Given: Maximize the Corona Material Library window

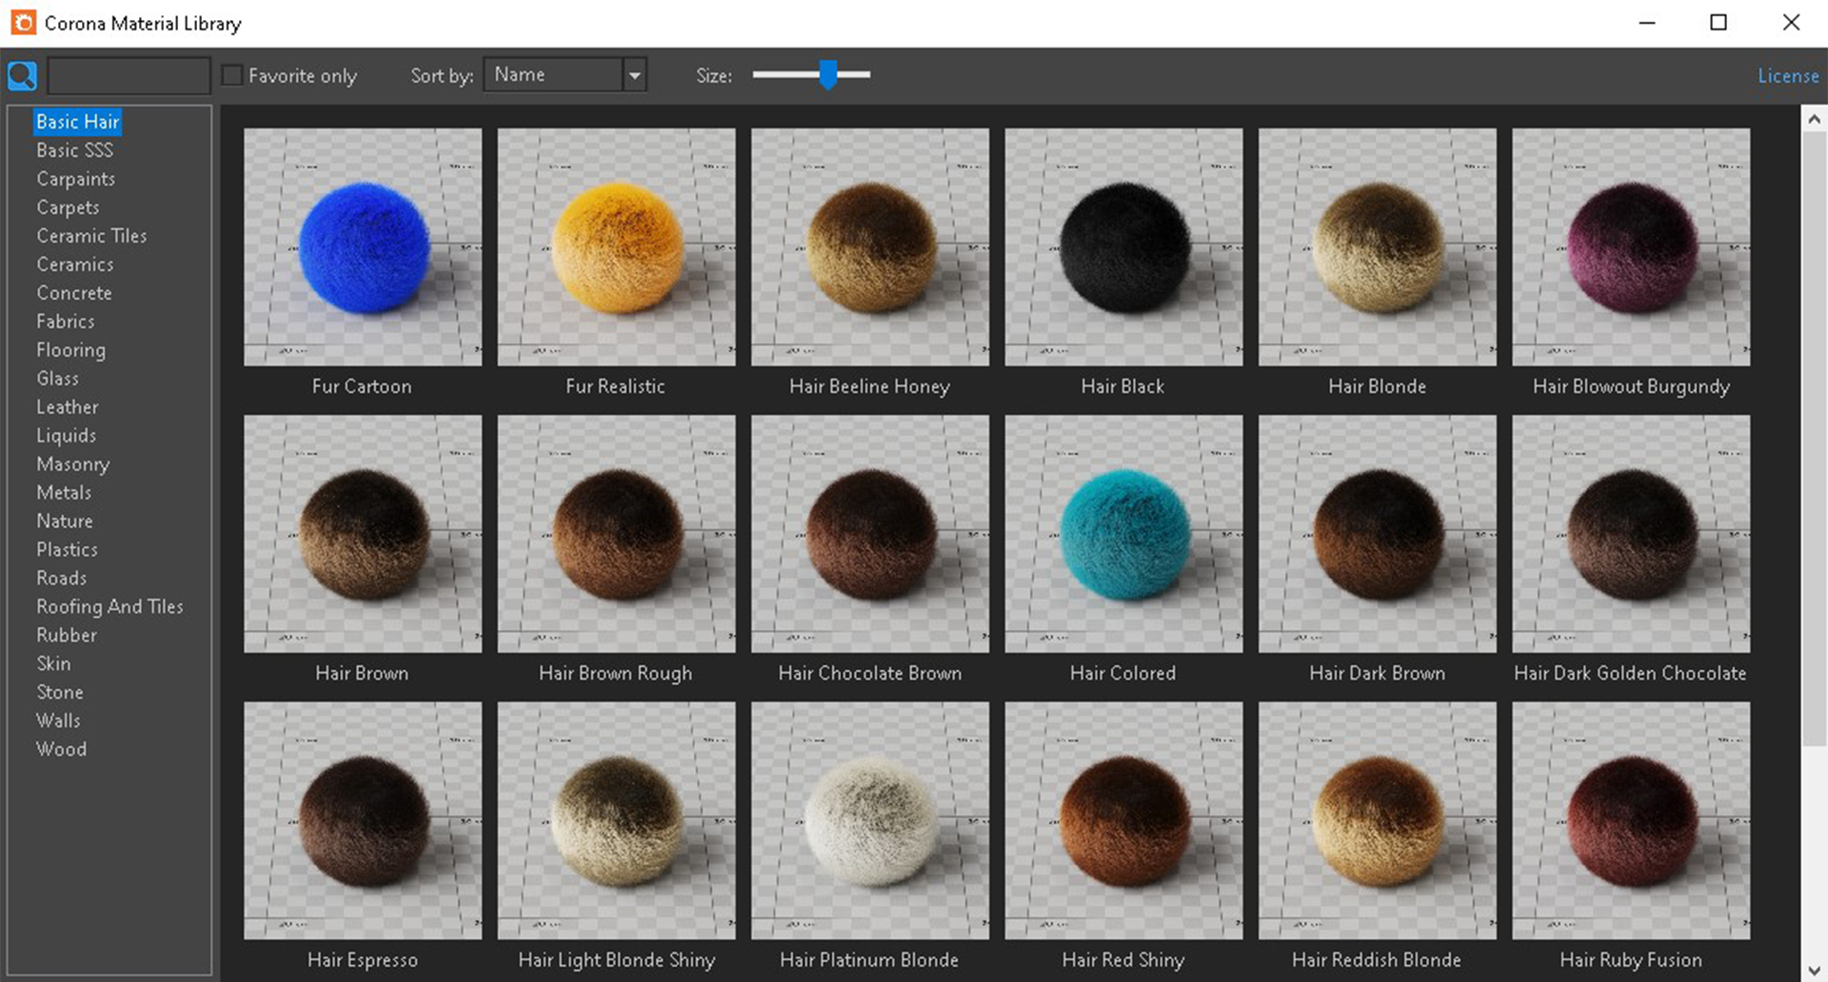Looking at the screenshot, I should (1719, 23).
